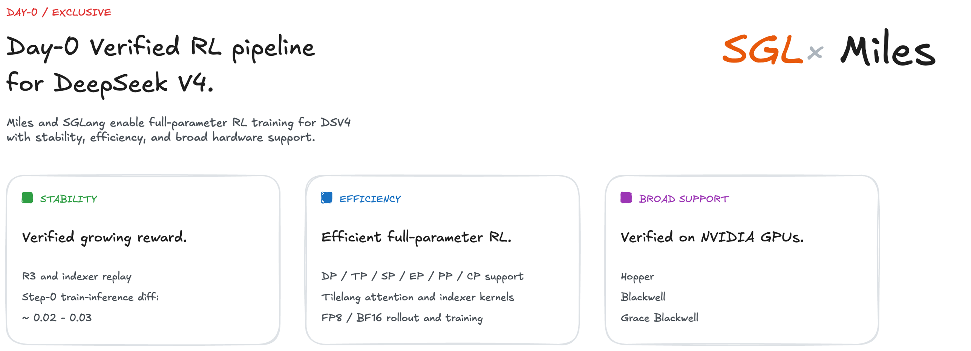The image size is (971, 351).
Task: Click the "~ 0.02 - 0.03" diff value
Action: point(57,318)
